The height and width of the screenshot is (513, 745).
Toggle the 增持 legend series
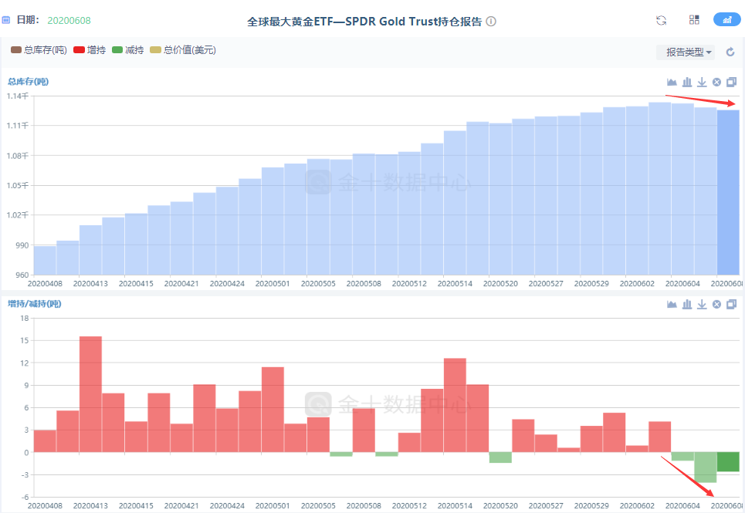click(90, 50)
